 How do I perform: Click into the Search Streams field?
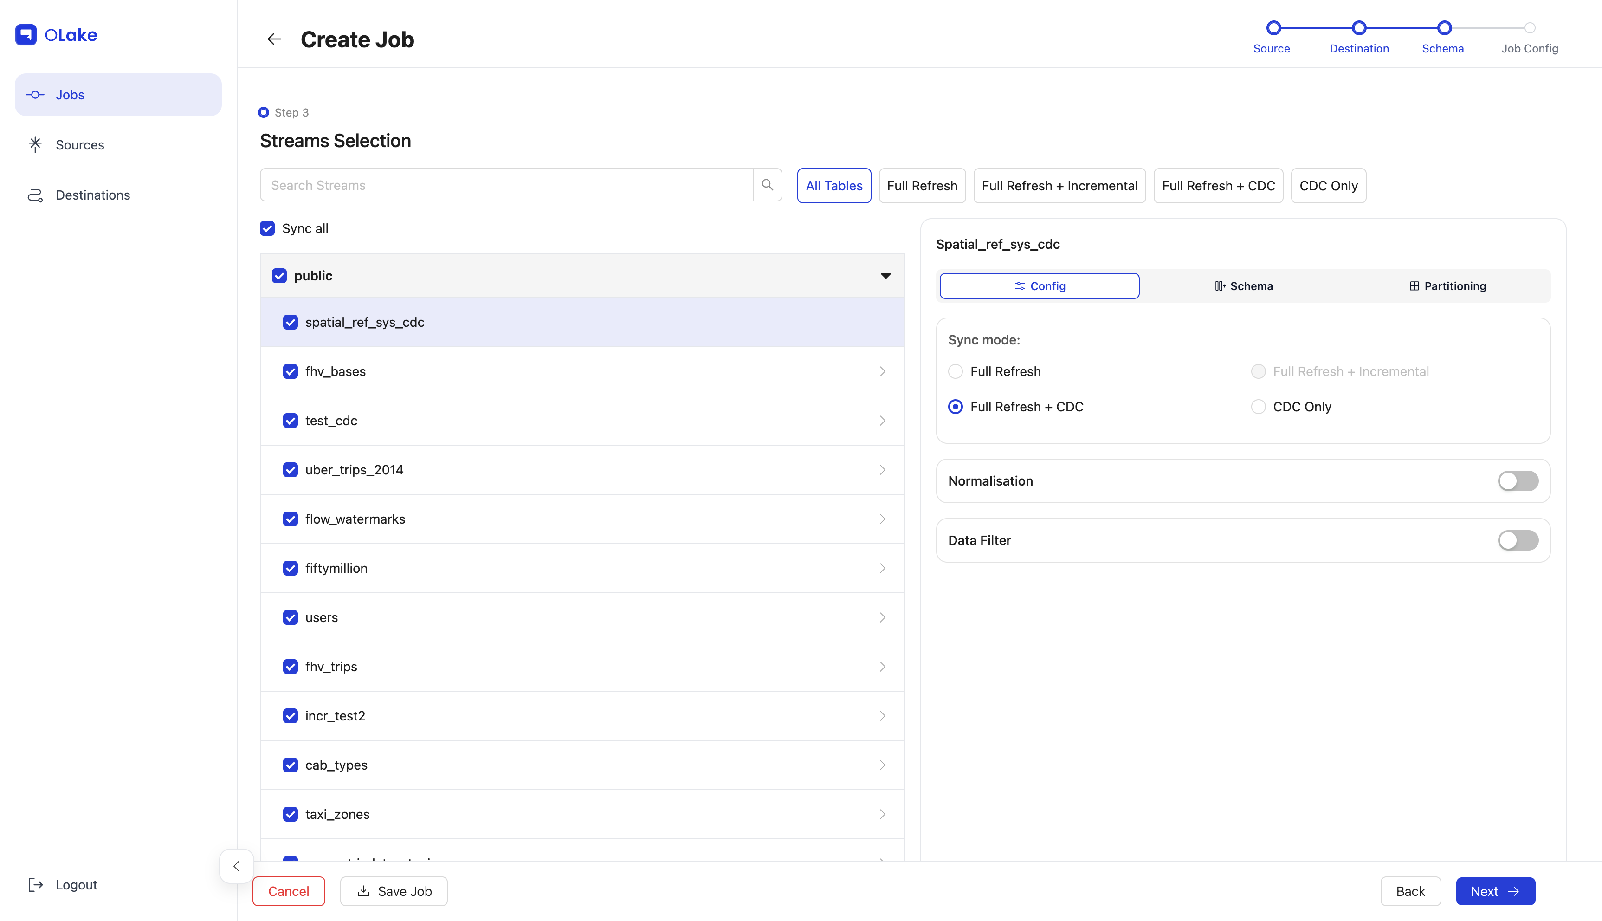[506, 185]
